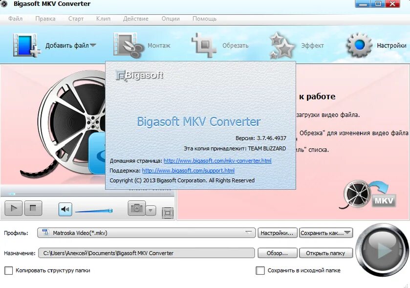Viewport: 410px width, 288px height.
Task: Expand the snapshot options dropdown arrow
Action: click(x=151, y=210)
